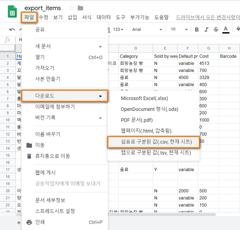Open the 삽입 menu
This screenshot has height=230, width=240.
[x=72, y=17]
